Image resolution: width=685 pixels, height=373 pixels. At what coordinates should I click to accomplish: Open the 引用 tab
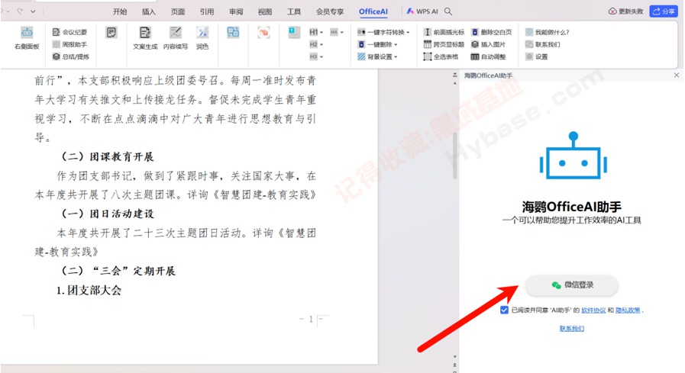pos(207,11)
